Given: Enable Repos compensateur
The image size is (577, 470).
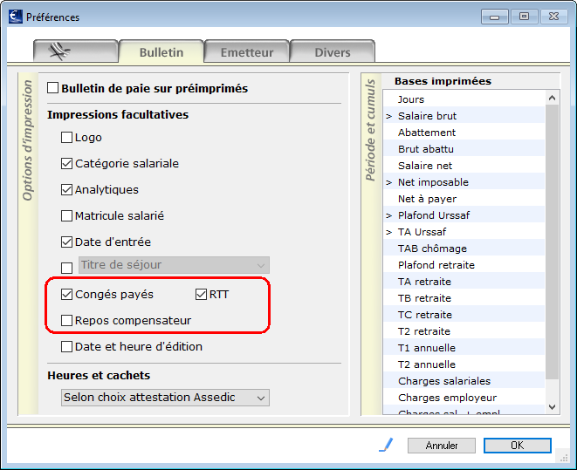Looking at the screenshot, I should [66, 320].
